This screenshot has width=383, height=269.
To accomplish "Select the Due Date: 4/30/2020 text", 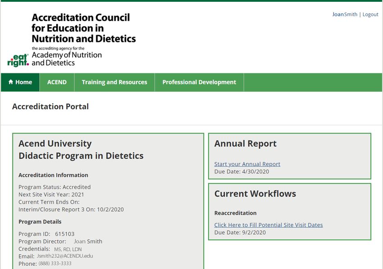I will pyautogui.click(x=242, y=171).
